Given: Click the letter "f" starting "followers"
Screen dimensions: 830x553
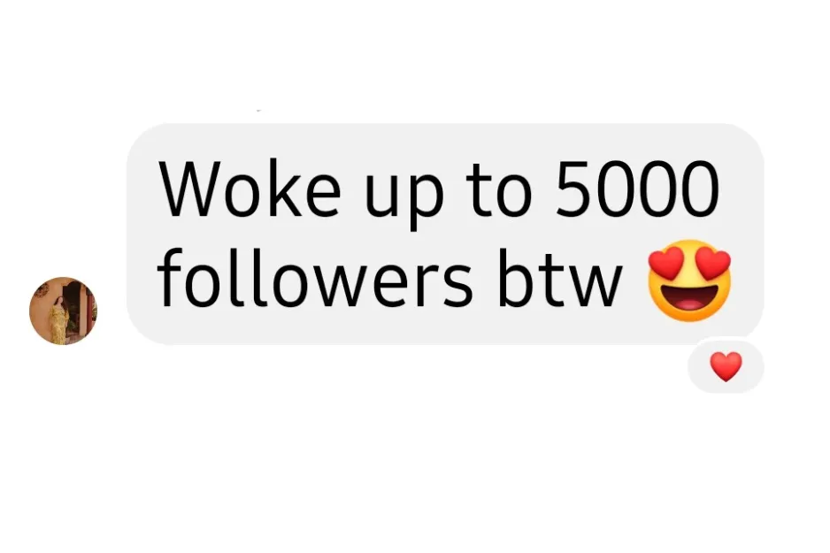Looking at the screenshot, I should point(168,276).
